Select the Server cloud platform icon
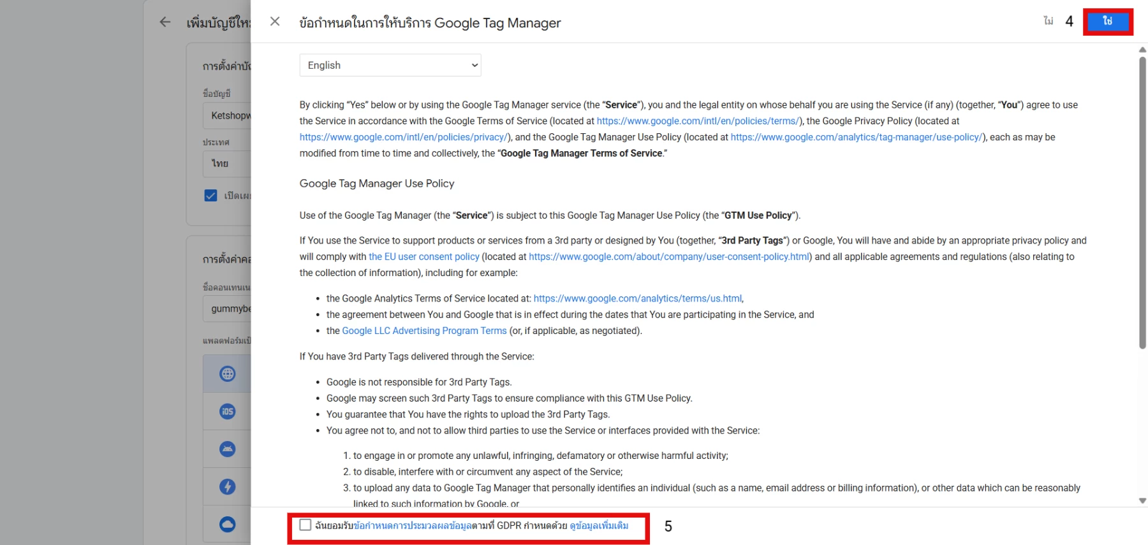1148x545 pixels. pyautogui.click(x=227, y=524)
